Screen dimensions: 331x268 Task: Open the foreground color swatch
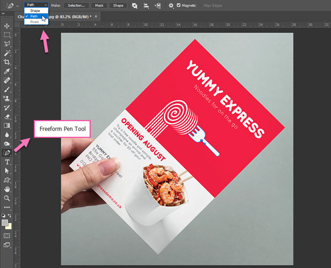(x=4, y=222)
